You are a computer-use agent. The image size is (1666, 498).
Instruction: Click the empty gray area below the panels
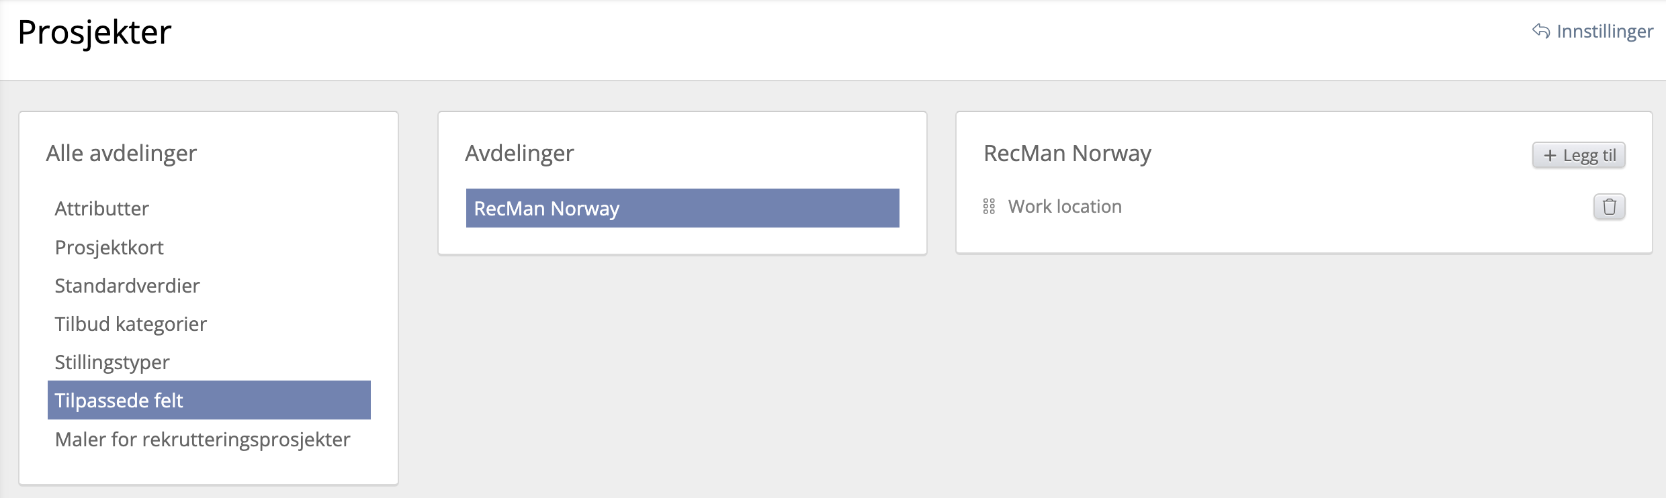1008,376
